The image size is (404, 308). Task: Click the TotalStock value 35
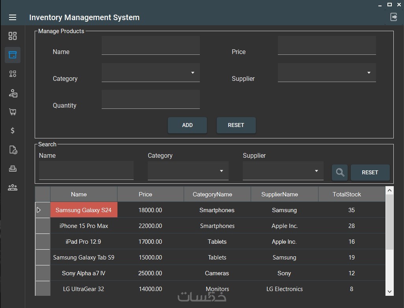click(352, 210)
